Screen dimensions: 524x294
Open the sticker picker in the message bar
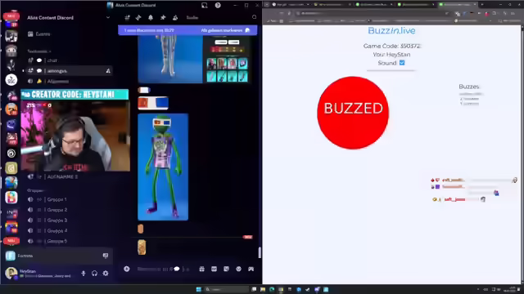pos(226,269)
